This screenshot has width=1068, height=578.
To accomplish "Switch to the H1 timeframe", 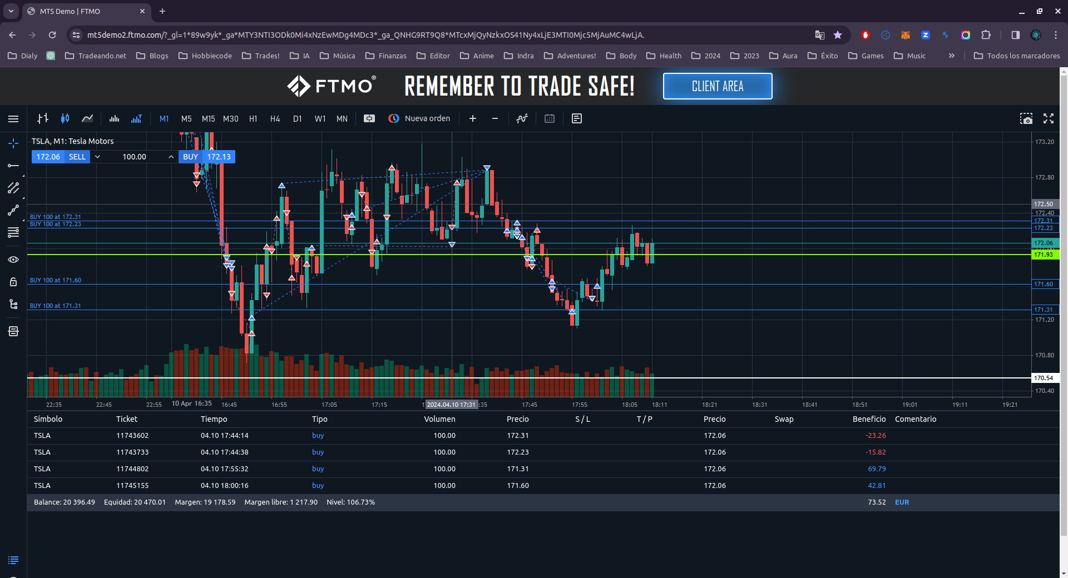I will [253, 118].
